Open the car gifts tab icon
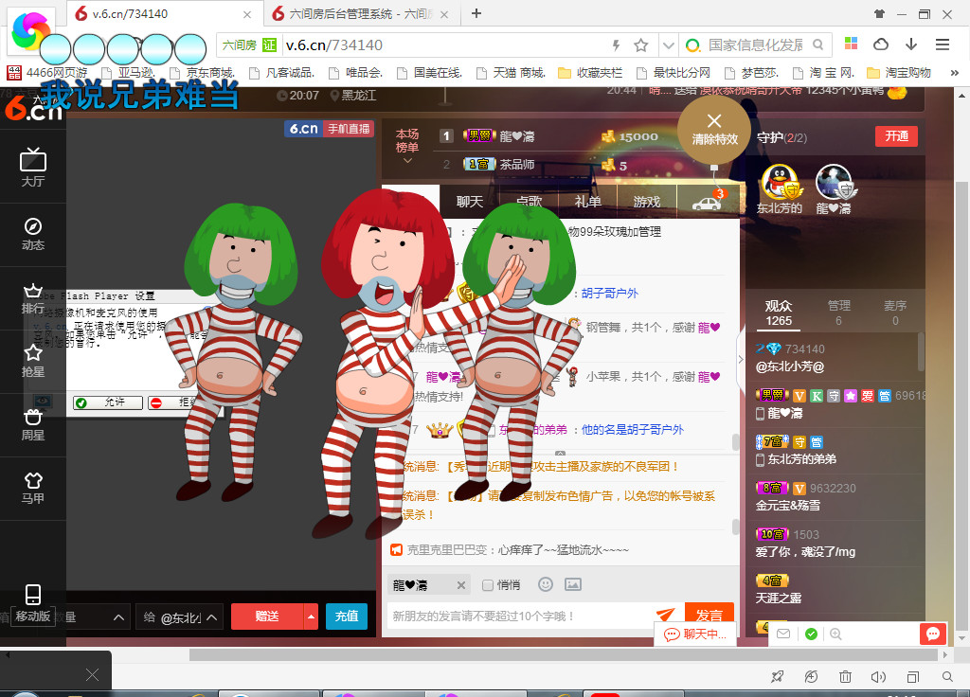The image size is (970, 697). (x=708, y=203)
